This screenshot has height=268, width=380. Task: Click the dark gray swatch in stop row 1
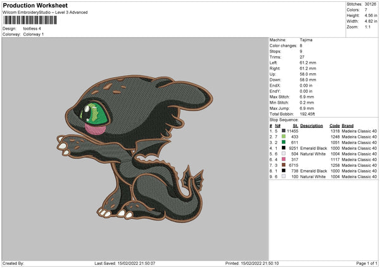coord(284,131)
